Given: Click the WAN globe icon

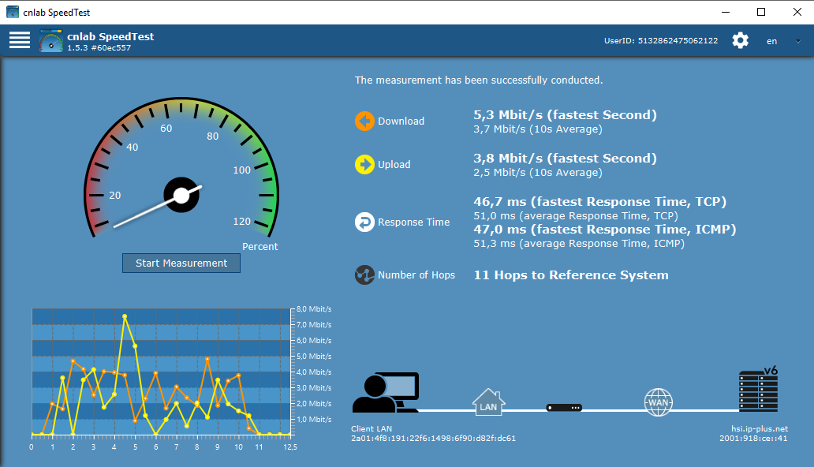Looking at the screenshot, I should point(659,402).
